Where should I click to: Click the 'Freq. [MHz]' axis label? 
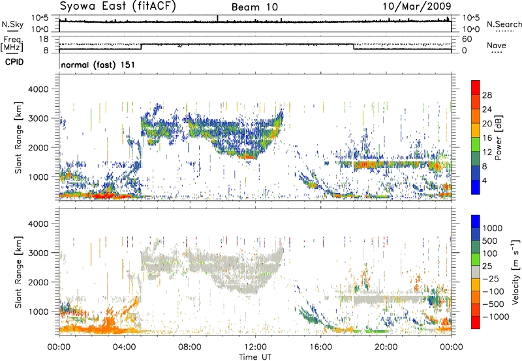pyautogui.click(x=12, y=44)
